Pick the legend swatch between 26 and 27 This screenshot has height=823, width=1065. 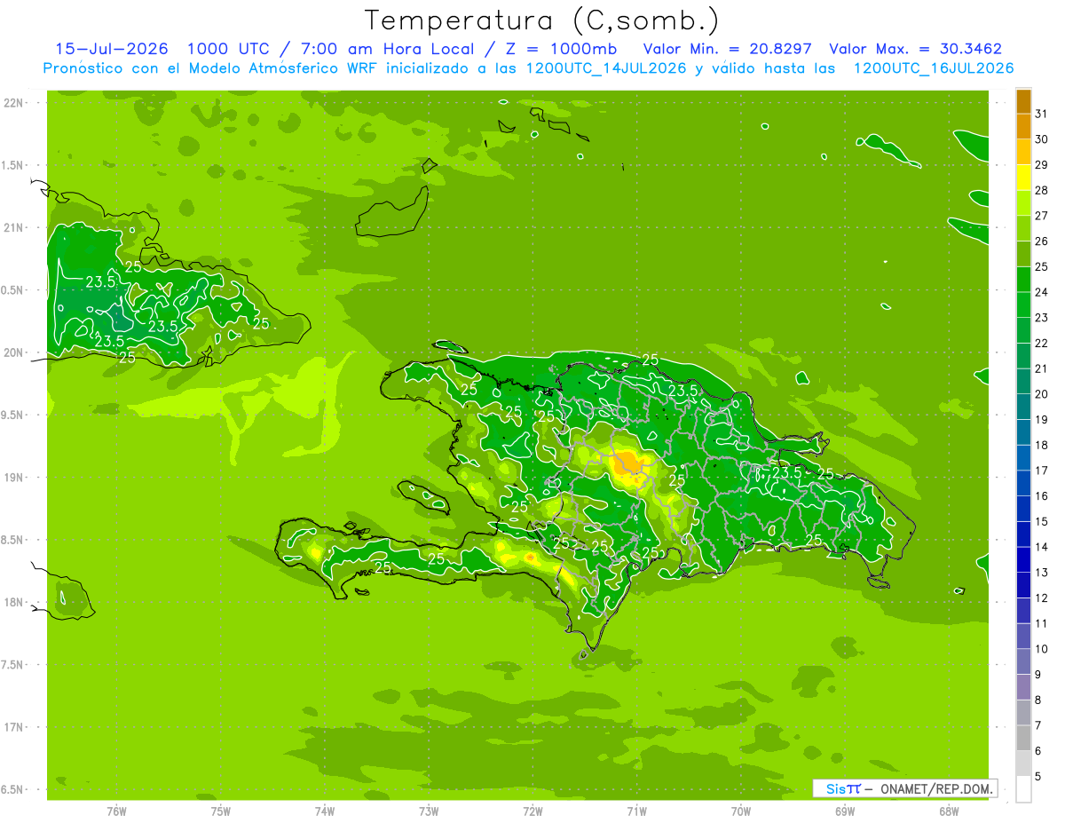pos(1023,229)
